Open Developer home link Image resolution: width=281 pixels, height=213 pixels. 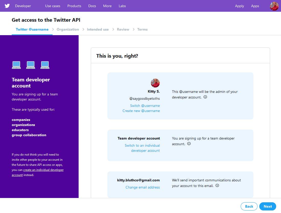[x=23, y=6]
